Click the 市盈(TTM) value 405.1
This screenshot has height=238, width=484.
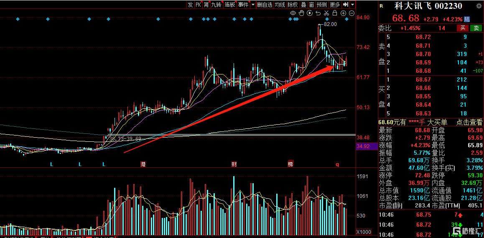[x=475, y=205]
